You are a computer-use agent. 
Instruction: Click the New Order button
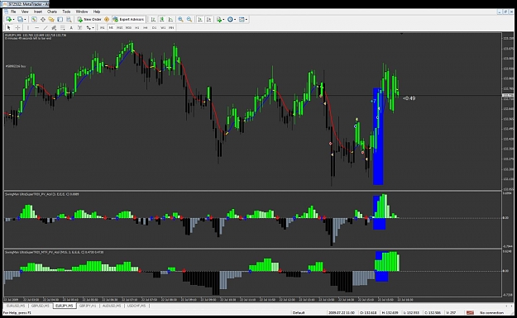(x=89, y=20)
